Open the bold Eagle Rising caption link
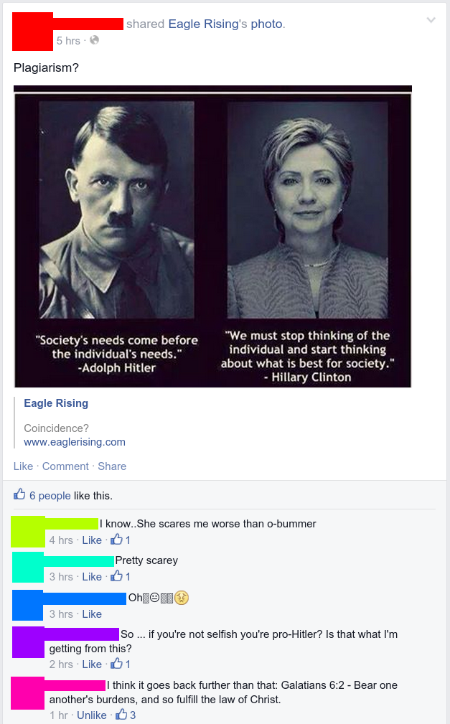This screenshot has height=724, width=450. (x=56, y=403)
